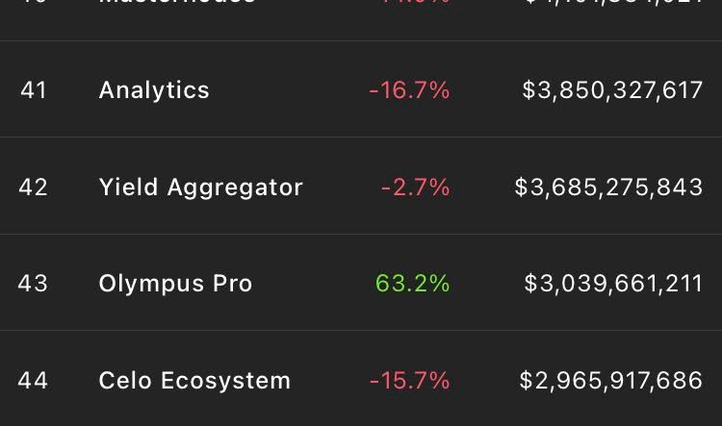Screen dimensions: 722x426
Task: Click the cut-off market cap in top row
Action: [614, 2]
